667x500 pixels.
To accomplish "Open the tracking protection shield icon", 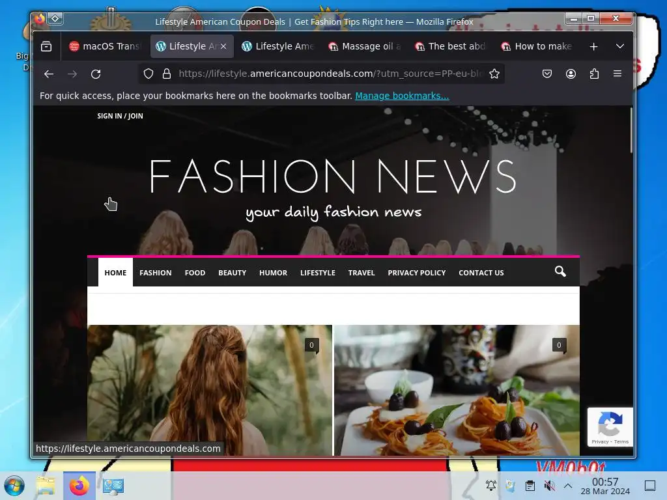I will [148, 74].
